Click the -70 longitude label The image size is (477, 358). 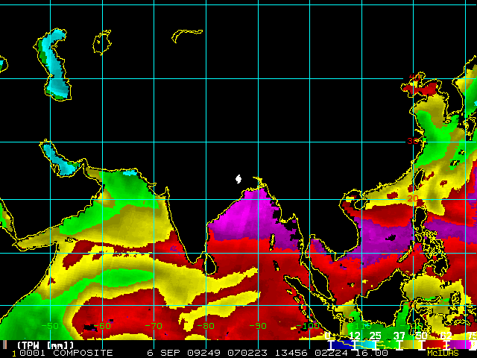(x=154, y=326)
